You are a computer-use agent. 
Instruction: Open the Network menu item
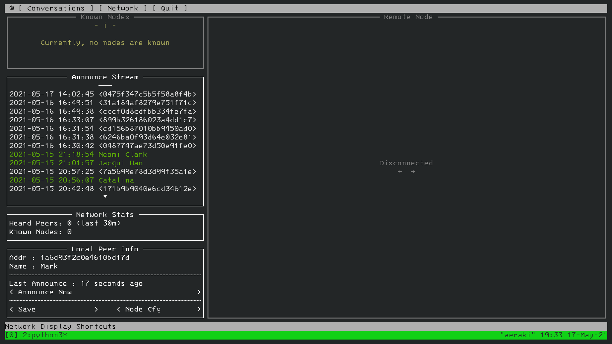123,8
